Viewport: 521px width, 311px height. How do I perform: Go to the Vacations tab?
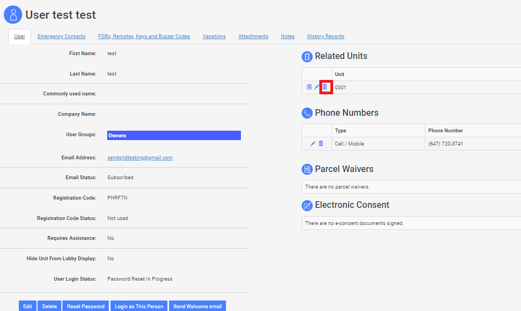click(214, 36)
